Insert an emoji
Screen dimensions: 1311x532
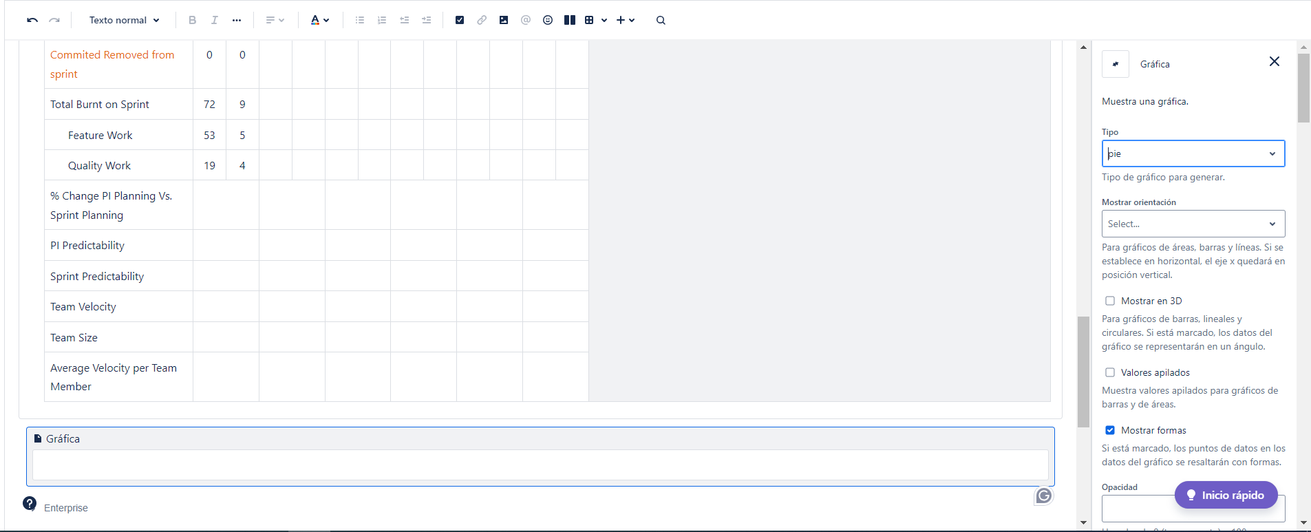[x=548, y=20]
